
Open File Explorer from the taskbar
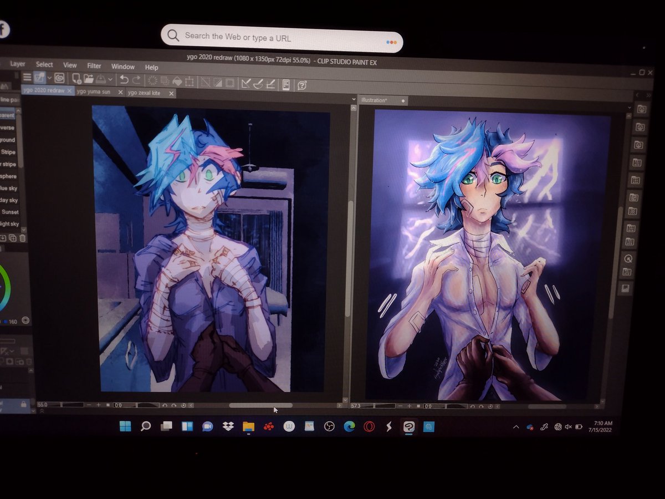[x=248, y=426]
